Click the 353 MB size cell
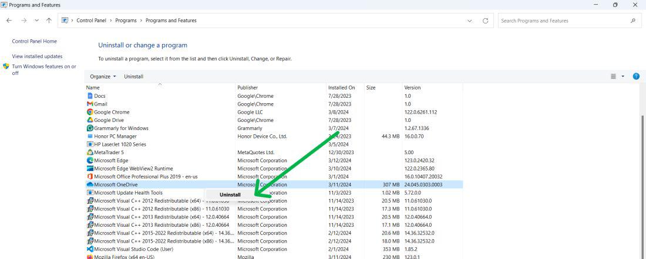The image size is (646, 259). coord(391,249)
